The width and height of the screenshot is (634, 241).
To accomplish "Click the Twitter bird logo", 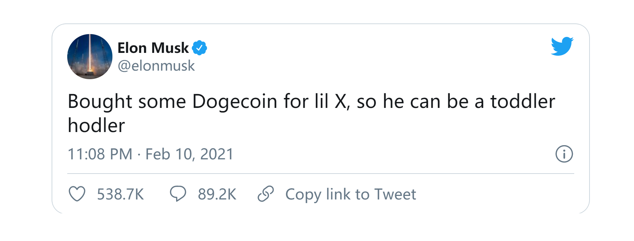I will pos(562,46).
